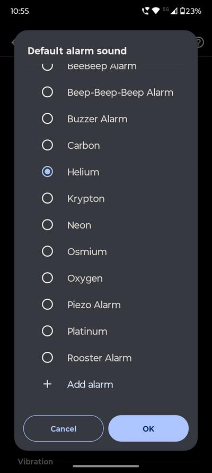The image size is (212, 473).
Task: Tap the Wi-Fi status icon
Action: 155,11
